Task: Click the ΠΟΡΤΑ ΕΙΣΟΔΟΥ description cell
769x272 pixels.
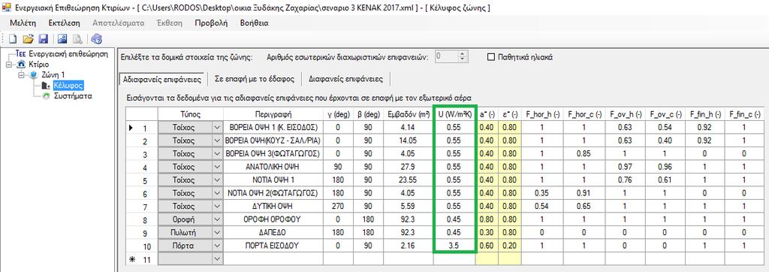Action: (x=273, y=245)
